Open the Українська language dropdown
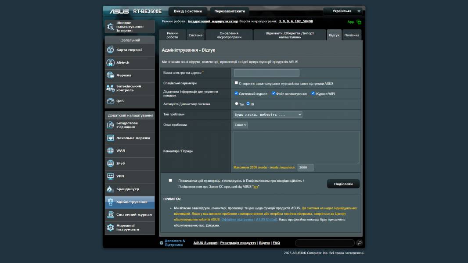The image size is (468, 263). coord(343,11)
